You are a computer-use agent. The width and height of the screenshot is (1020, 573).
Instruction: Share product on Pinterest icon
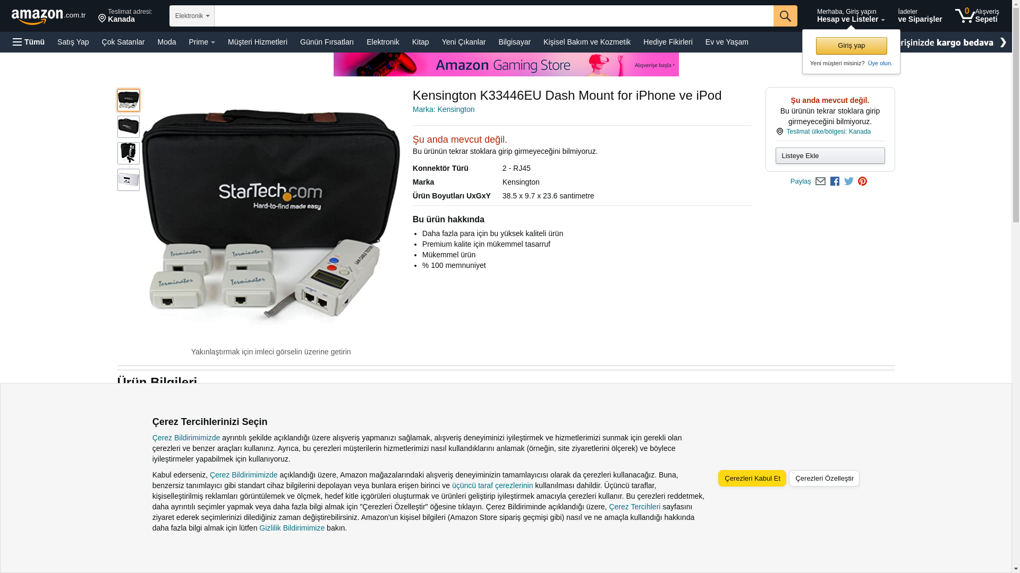[862, 181]
